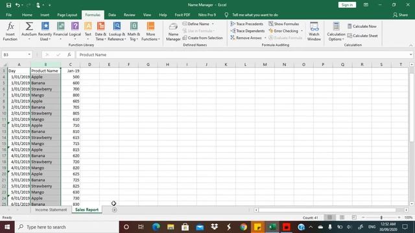Open Math & Trig functions
415x233 pixels.
(134, 31)
